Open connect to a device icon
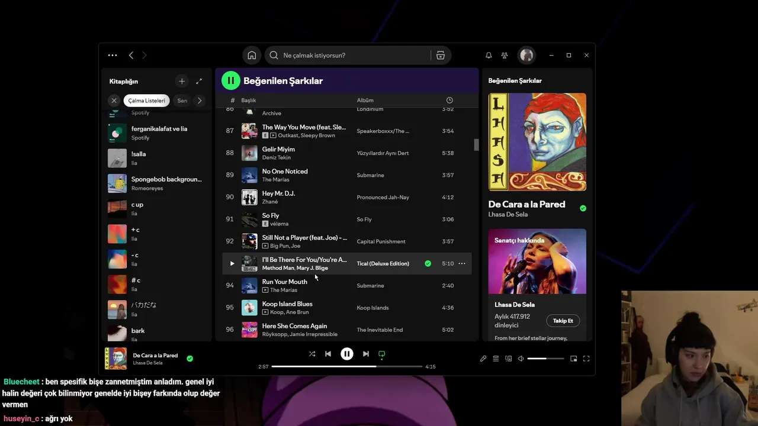 click(x=508, y=359)
